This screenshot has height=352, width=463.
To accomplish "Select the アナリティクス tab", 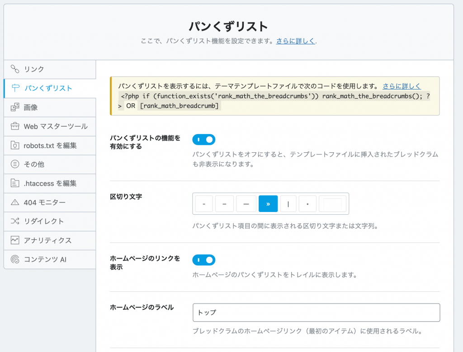I will tap(50, 241).
